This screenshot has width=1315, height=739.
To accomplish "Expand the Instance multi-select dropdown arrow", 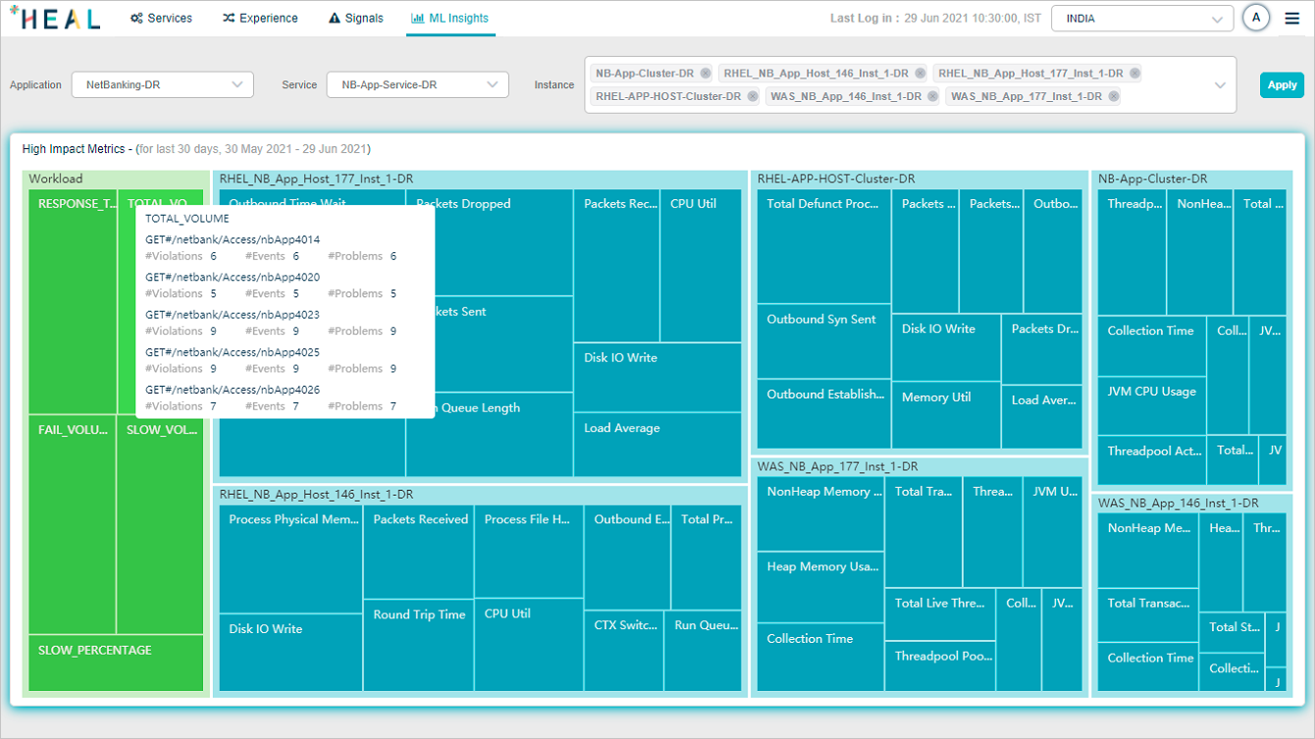I will [1220, 85].
